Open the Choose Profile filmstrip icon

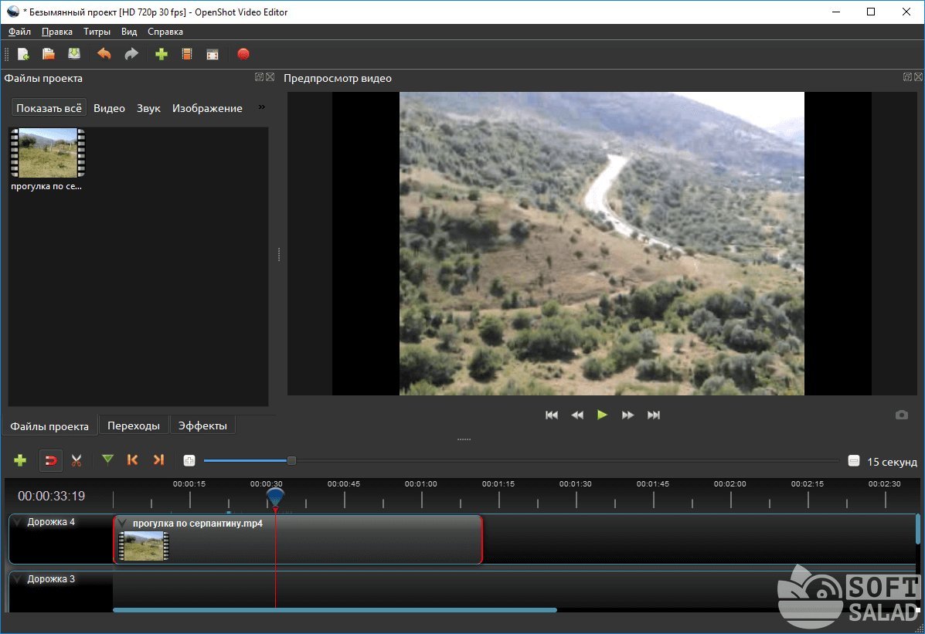186,54
